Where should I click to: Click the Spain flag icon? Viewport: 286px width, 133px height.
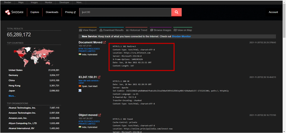pyautogui.click(x=80, y=86)
